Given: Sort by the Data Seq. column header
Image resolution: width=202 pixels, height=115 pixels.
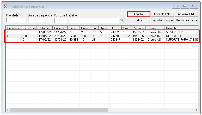Looking at the screenshot, I should click(x=45, y=28).
